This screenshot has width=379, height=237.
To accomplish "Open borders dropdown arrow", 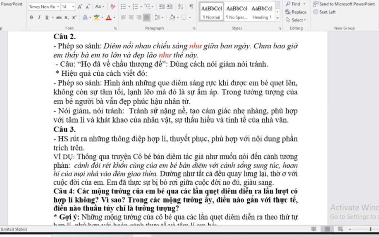I will [190, 18].
